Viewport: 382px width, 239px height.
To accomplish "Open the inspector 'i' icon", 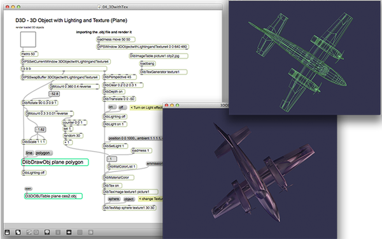I will (58, 232).
